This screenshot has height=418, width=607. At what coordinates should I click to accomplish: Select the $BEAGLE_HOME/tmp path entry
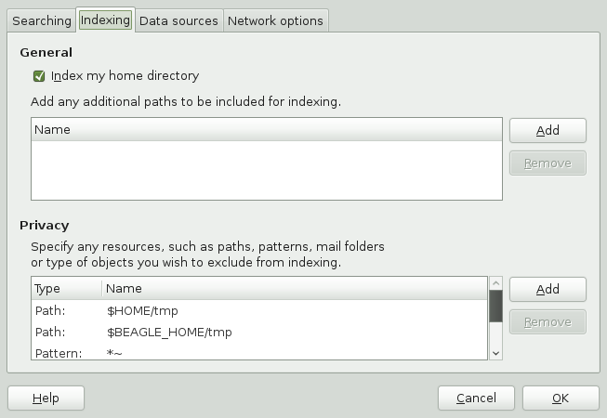coord(258,332)
